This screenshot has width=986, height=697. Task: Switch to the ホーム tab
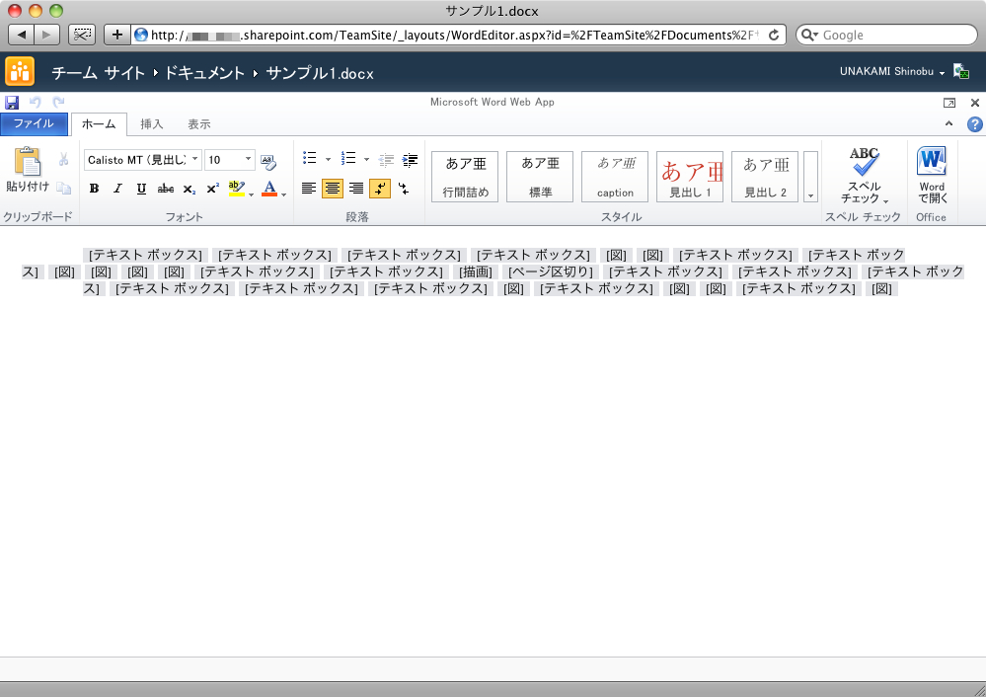99,124
